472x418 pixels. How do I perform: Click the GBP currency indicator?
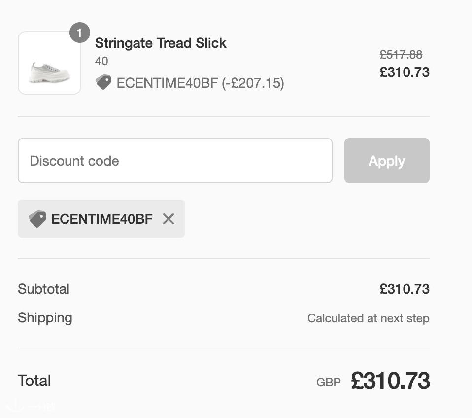coord(329,383)
